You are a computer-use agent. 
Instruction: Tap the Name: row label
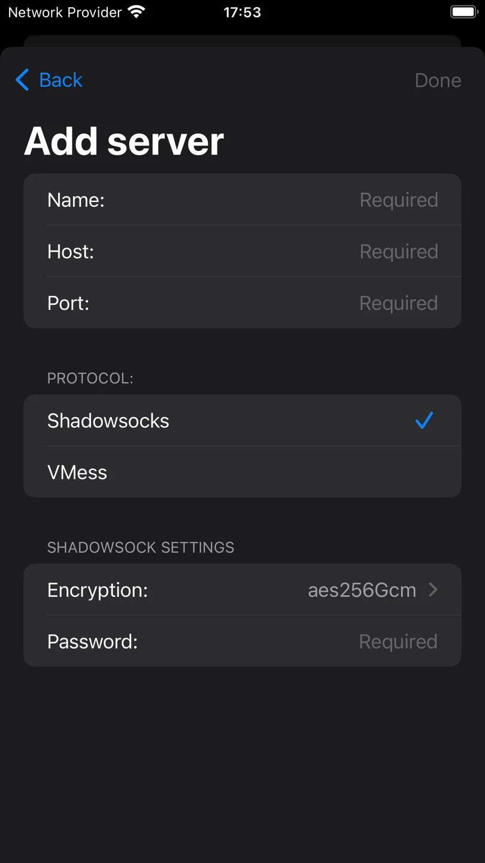[76, 200]
